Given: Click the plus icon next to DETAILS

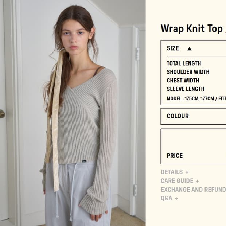Looking at the screenshot, I should click(187, 172).
